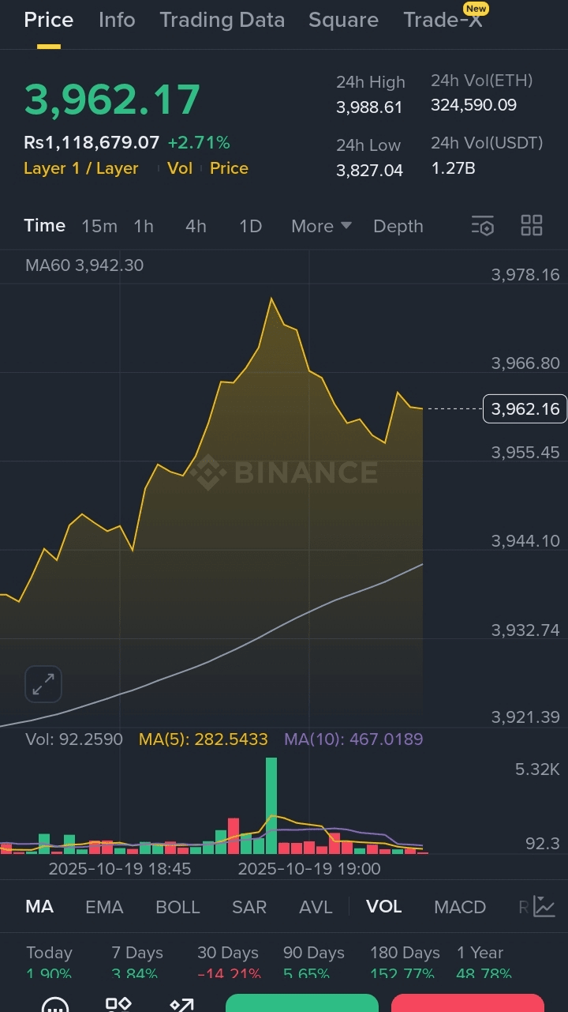
Task: Select the 15m interval
Action: click(x=99, y=226)
